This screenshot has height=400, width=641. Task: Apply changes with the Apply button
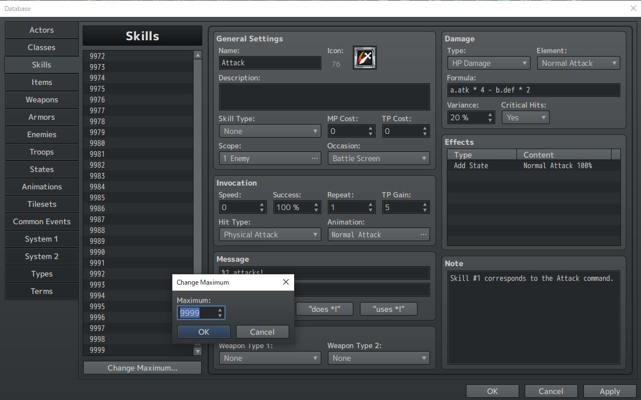tap(609, 391)
